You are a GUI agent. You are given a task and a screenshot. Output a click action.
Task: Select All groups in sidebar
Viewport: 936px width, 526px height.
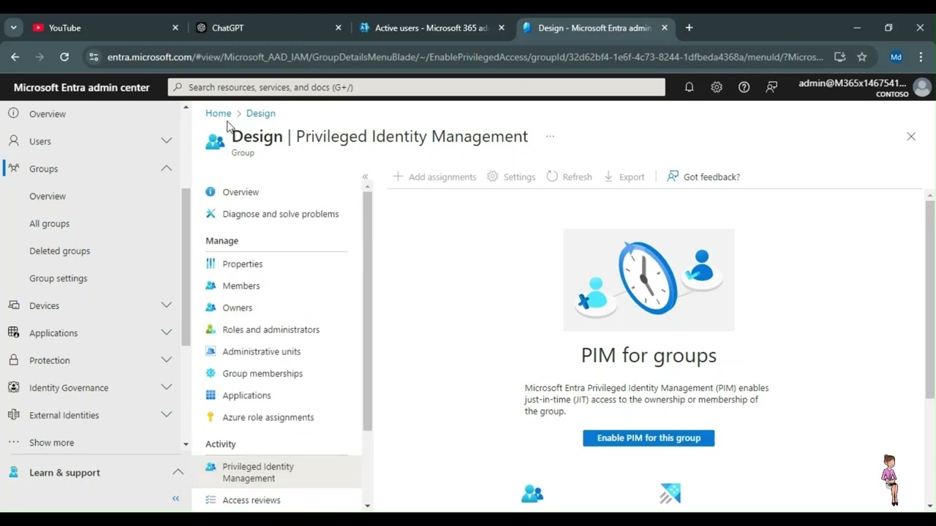click(x=50, y=224)
